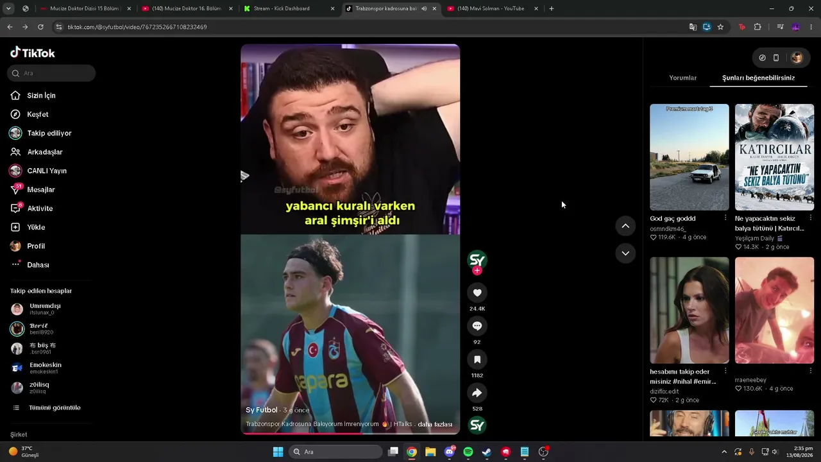The height and width of the screenshot is (462, 821).
Task: Open new browser tab plus button
Action: 552,8
